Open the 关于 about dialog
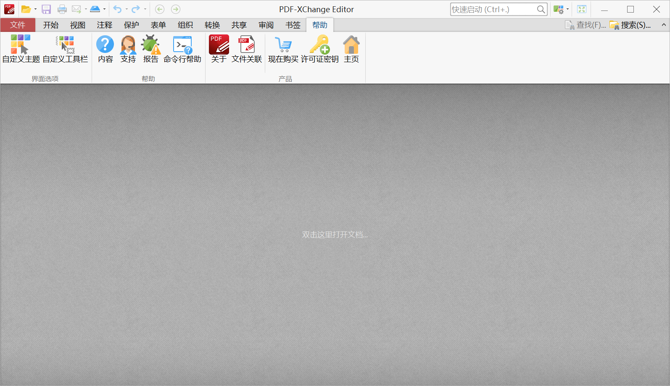This screenshot has height=386, width=670. pyautogui.click(x=219, y=49)
